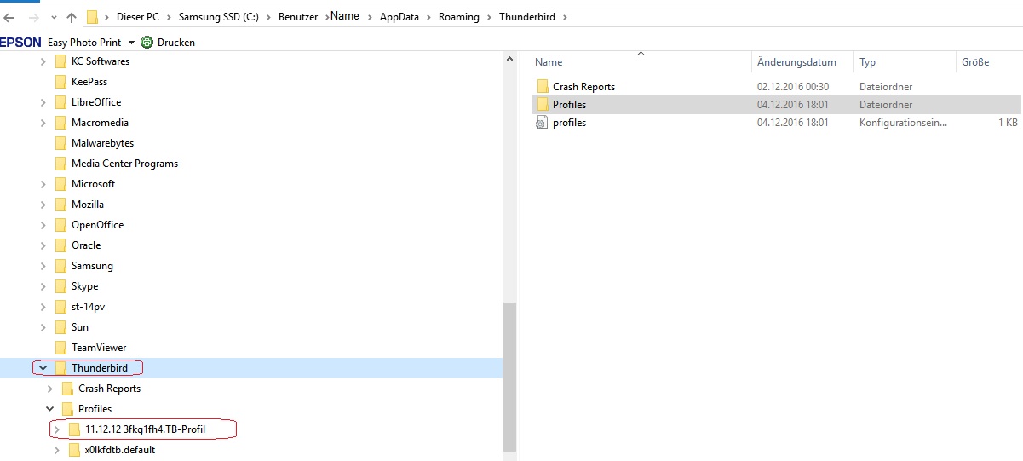The image size is (1023, 461).
Task: Expand Mozilla folder in tree
Action: pyautogui.click(x=43, y=205)
